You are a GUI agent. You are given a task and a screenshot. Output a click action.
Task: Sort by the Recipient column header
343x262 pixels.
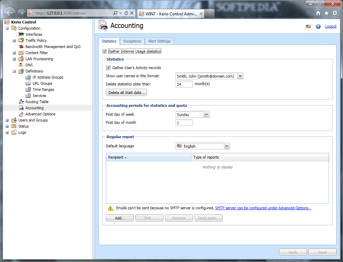[x=148, y=157]
